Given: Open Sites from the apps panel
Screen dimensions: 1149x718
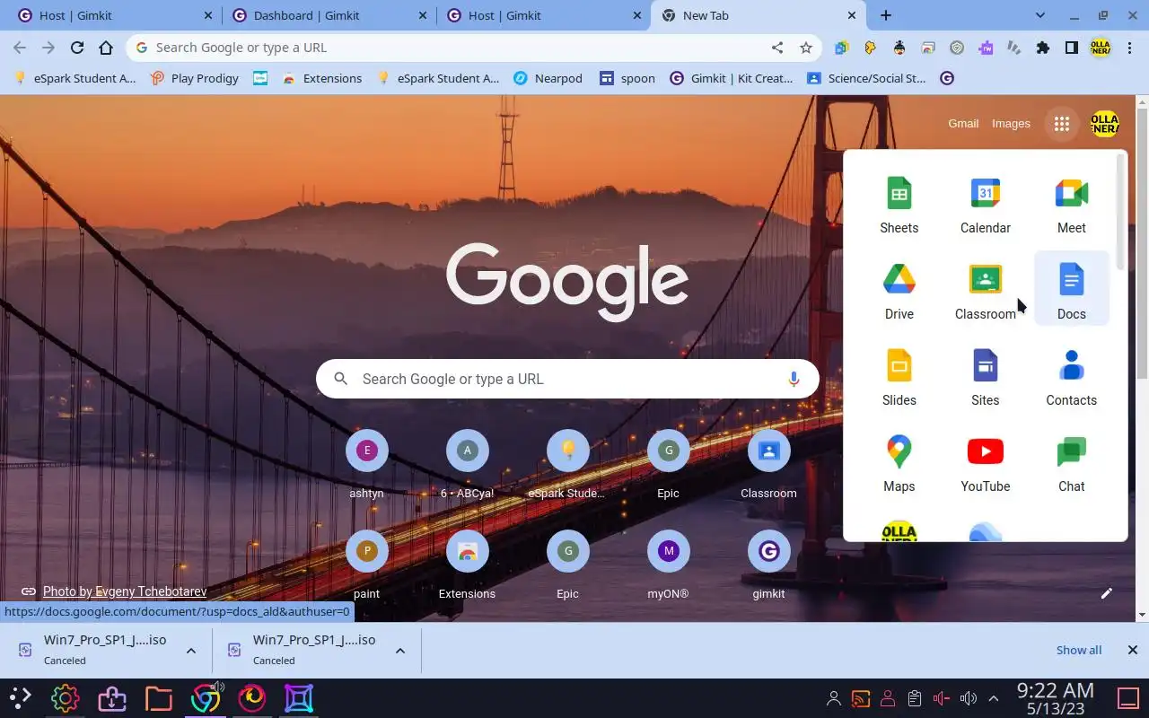Looking at the screenshot, I should (x=985, y=379).
